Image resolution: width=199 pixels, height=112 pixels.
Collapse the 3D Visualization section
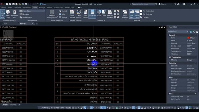click(x=195, y=57)
